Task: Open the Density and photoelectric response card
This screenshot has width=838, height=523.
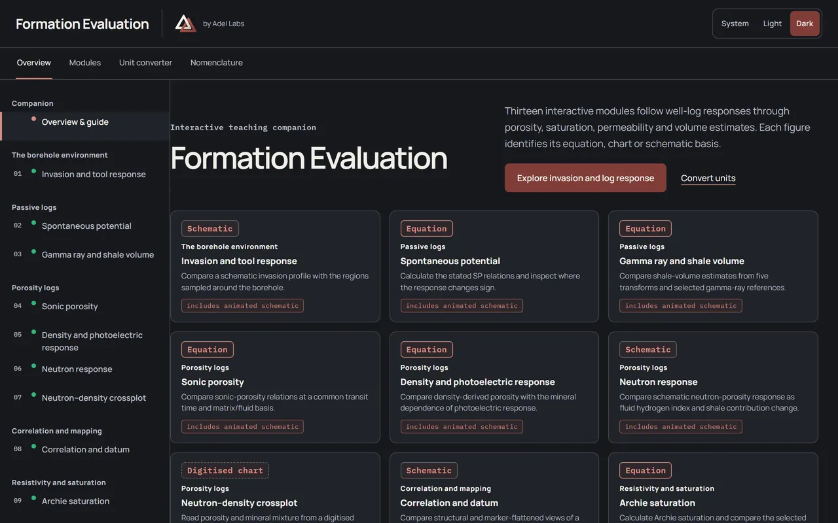Action: point(494,387)
